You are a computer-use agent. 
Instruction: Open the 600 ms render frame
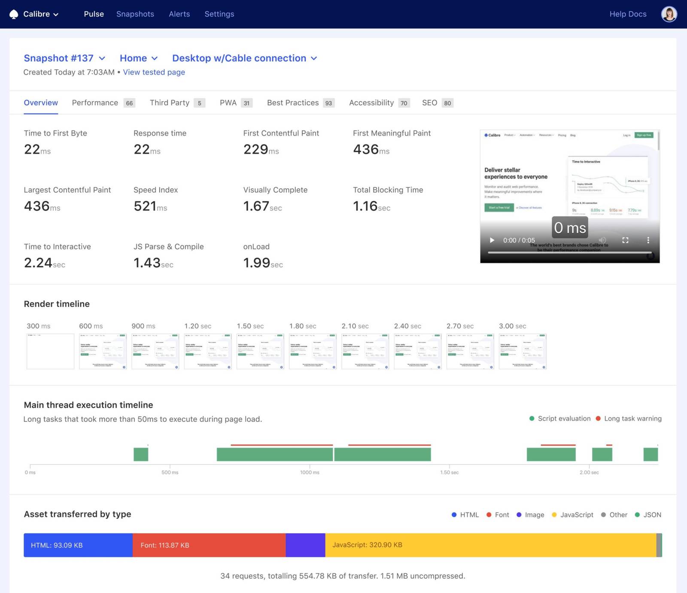103,351
